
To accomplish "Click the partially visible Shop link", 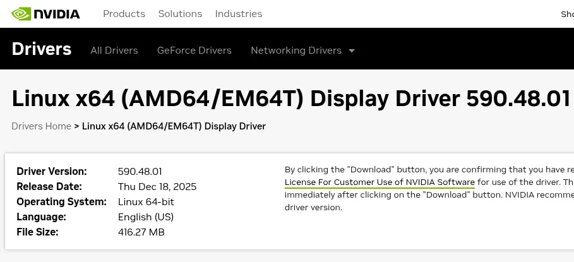I will 566,14.
